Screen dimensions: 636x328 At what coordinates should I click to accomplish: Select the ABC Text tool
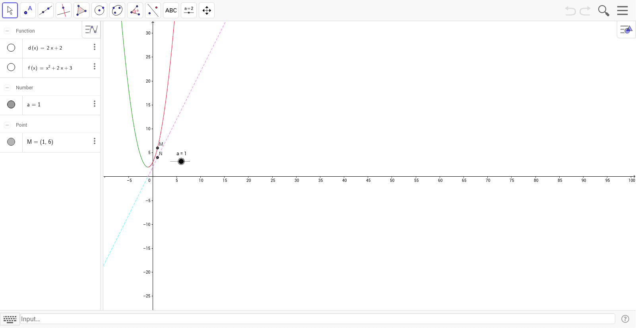[x=171, y=10]
